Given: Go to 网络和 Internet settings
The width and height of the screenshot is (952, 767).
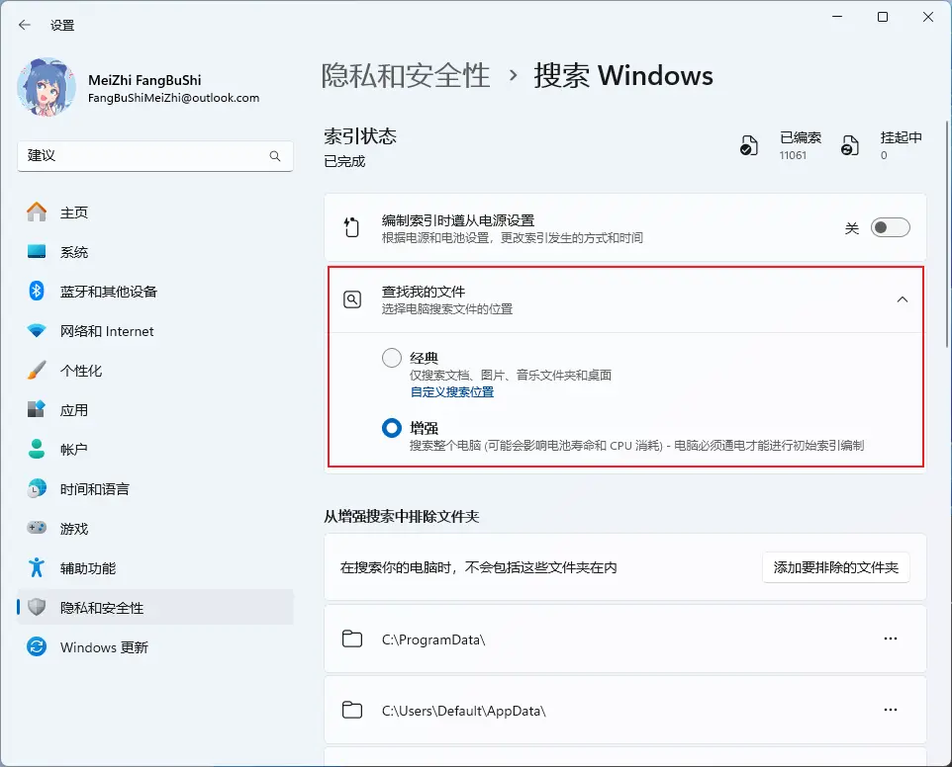Looking at the screenshot, I should [107, 331].
